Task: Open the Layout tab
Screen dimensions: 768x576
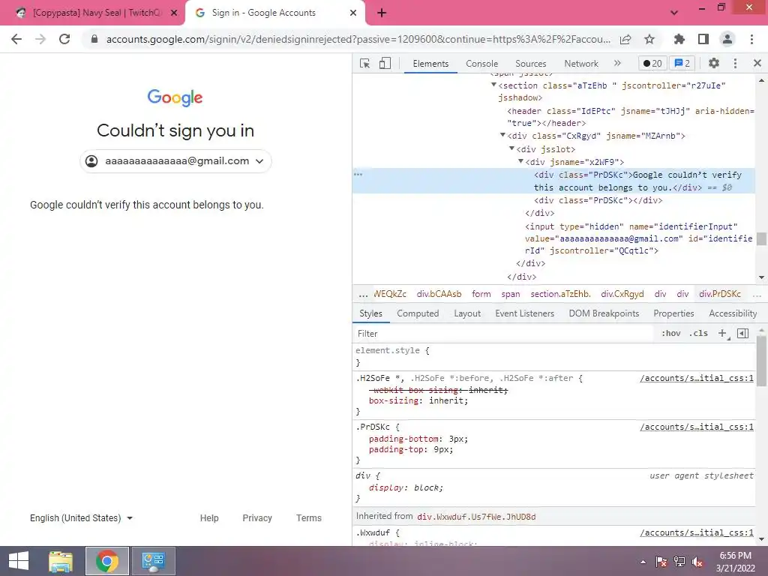Action: point(467,313)
